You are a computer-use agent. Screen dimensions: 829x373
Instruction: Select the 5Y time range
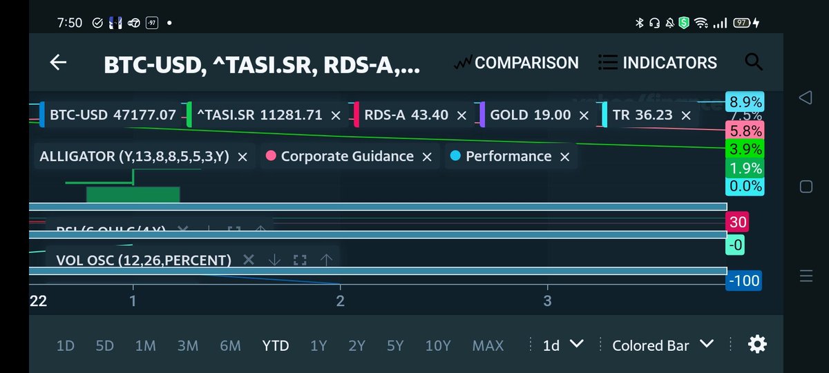pos(395,345)
